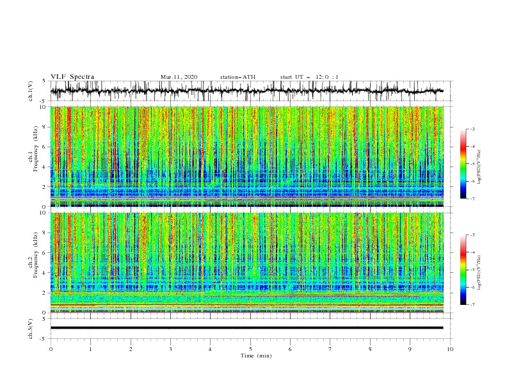Click the "station=ATH" header text
Image resolution: width=507 pixels, height=392 pixels.
[x=237, y=77]
